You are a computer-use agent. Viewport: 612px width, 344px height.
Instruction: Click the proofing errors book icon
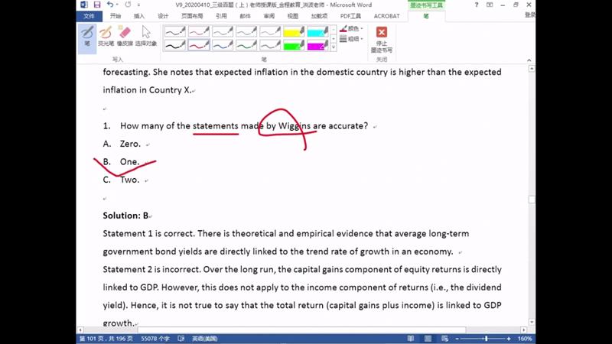tap(181, 339)
